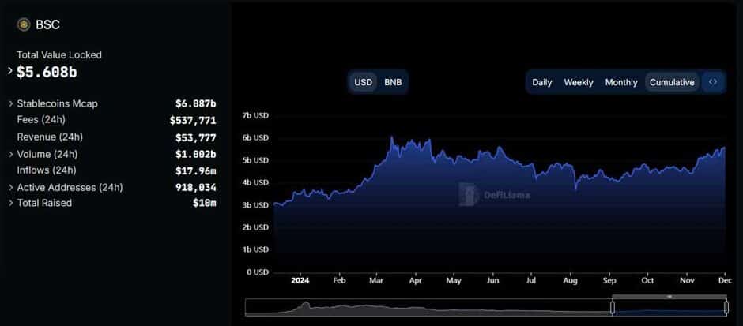Click the BSC chain title text
The height and width of the screenshot is (326, 743).
pyautogui.click(x=48, y=25)
